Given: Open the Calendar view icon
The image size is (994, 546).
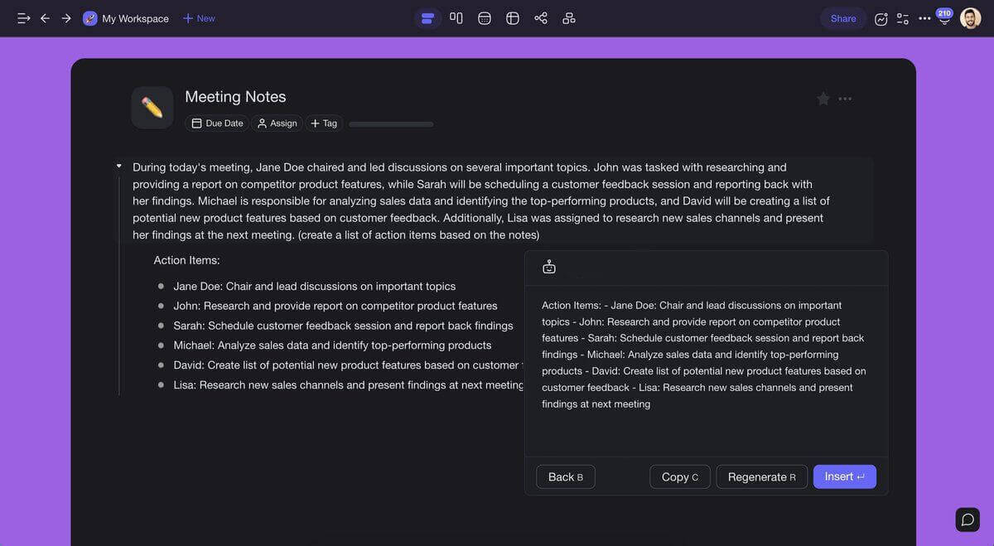Looking at the screenshot, I should click(x=484, y=17).
